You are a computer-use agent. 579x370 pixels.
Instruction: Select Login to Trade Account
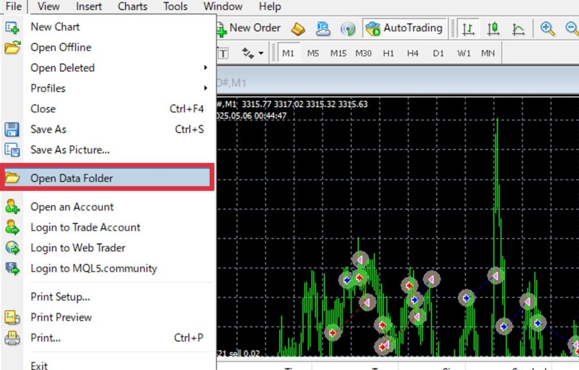109,227
